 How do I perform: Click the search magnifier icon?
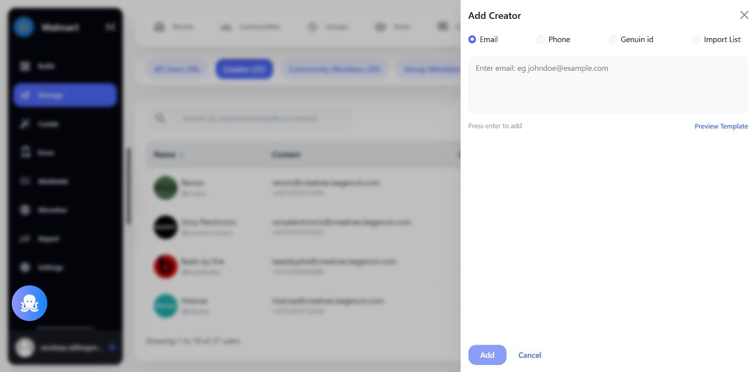point(160,117)
